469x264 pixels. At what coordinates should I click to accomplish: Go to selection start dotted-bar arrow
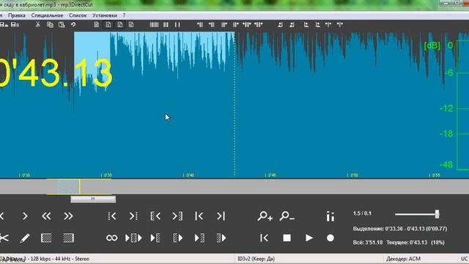pyautogui.click(x=112, y=216)
